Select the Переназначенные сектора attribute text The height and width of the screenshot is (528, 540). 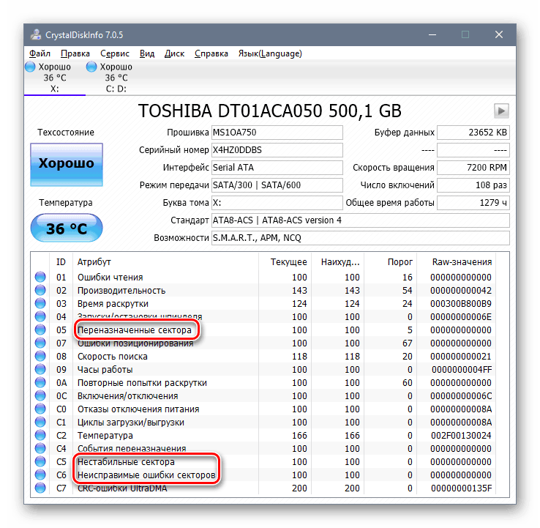(135, 330)
